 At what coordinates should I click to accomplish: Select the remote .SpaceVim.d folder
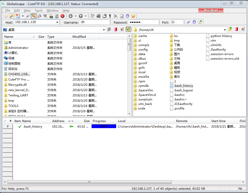(145, 95)
